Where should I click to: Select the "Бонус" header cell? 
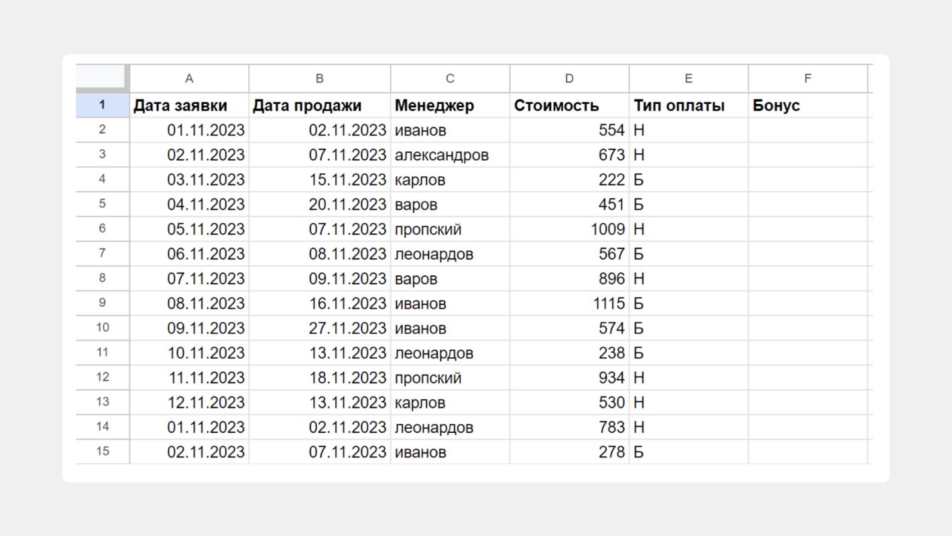(808, 105)
